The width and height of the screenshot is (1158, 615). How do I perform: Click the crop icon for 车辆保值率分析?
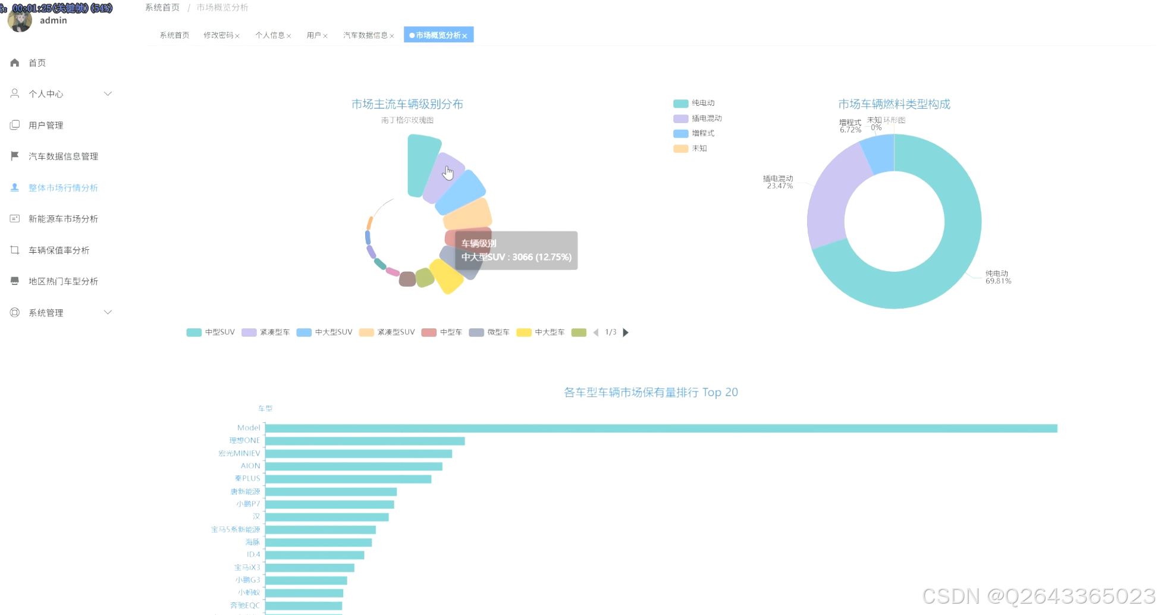pyautogui.click(x=15, y=250)
